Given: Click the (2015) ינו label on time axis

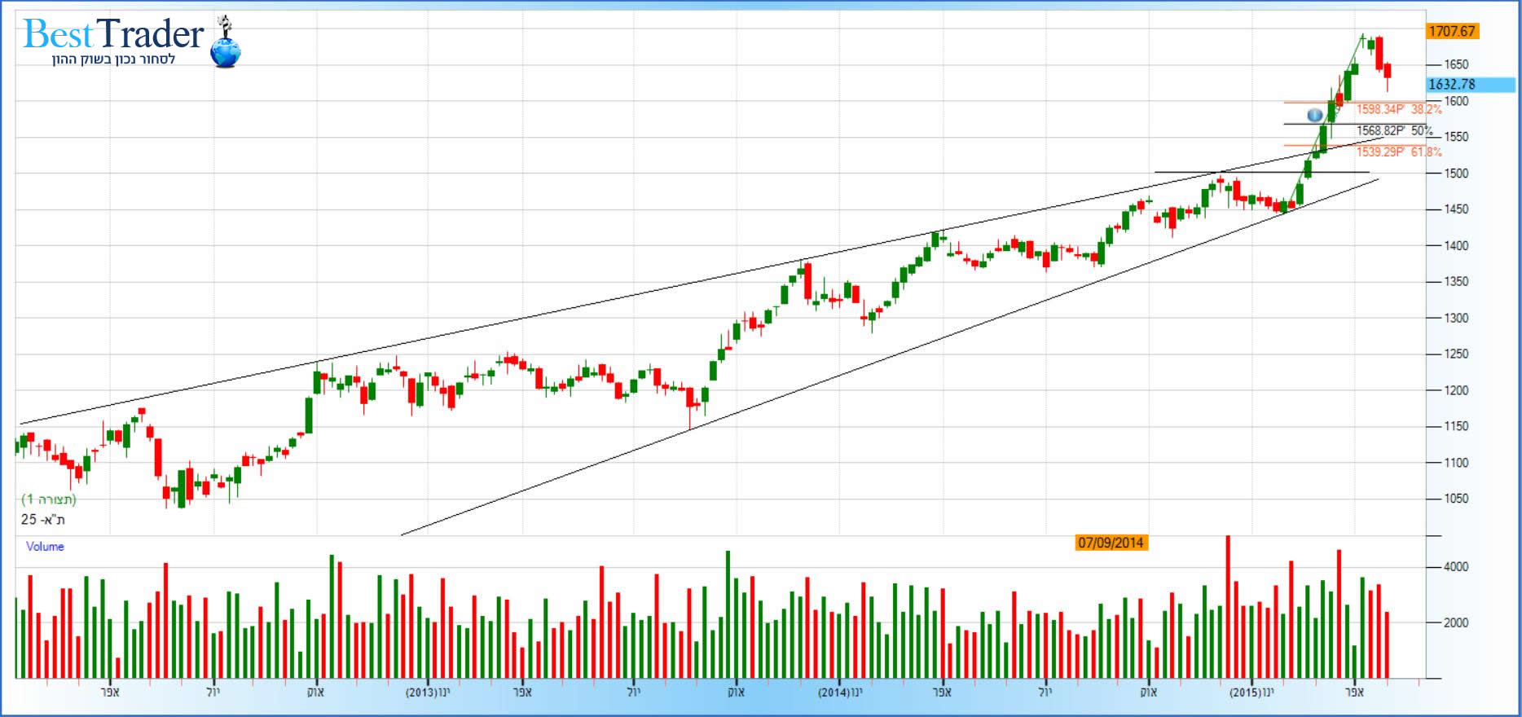Looking at the screenshot, I should [1251, 693].
